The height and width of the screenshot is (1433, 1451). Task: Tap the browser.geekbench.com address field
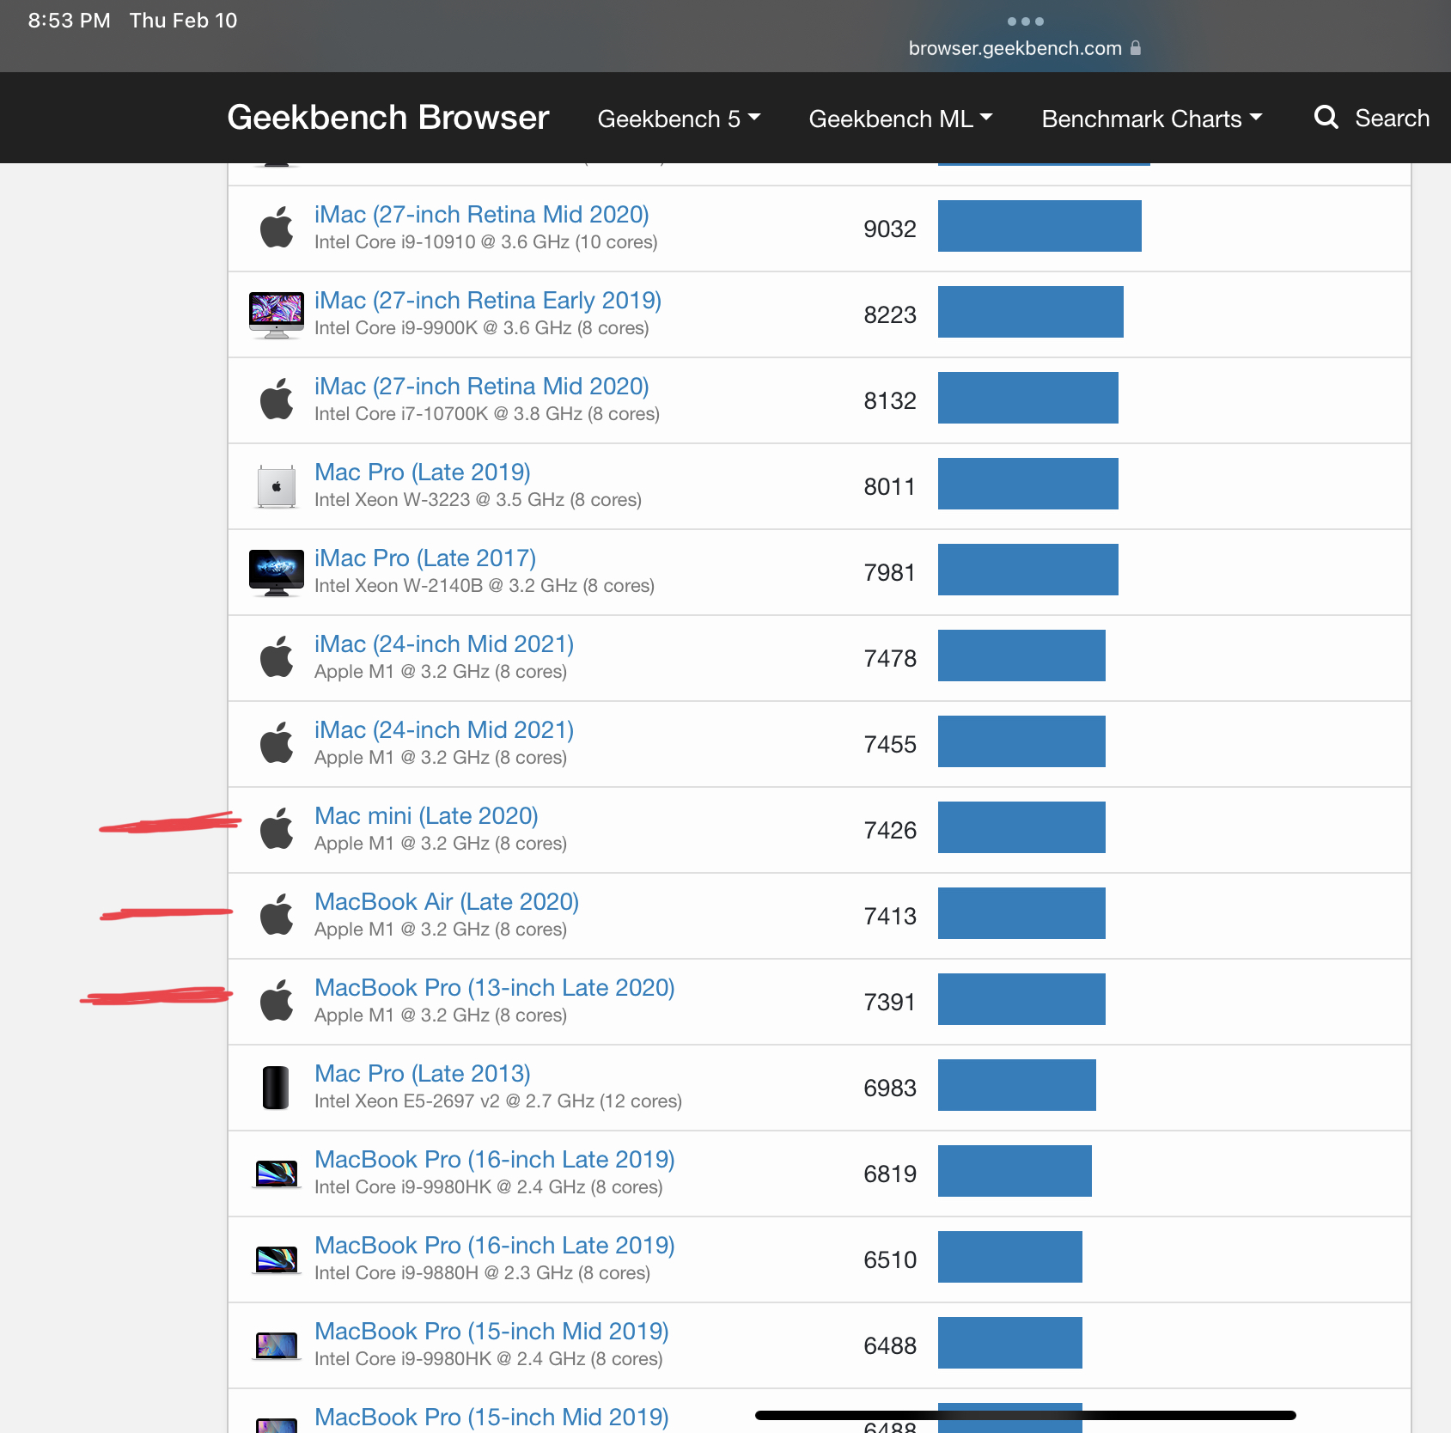pyautogui.click(x=1025, y=48)
